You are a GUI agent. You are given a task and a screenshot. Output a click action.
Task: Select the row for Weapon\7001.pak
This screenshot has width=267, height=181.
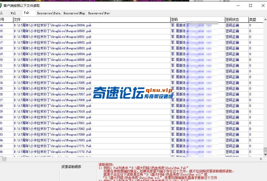tap(132, 71)
